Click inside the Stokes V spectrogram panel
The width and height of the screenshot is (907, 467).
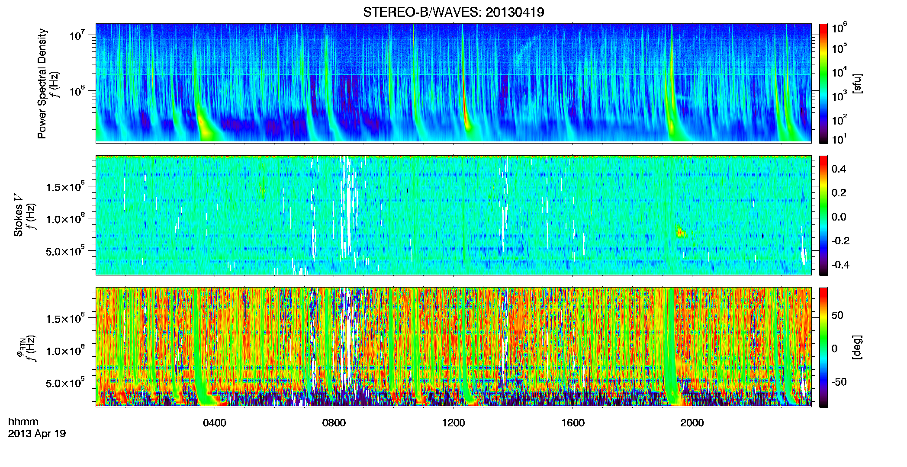pos(453,215)
